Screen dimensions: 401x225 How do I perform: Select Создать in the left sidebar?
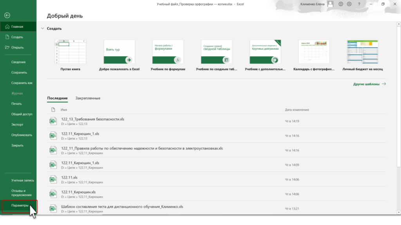[18, 37]
